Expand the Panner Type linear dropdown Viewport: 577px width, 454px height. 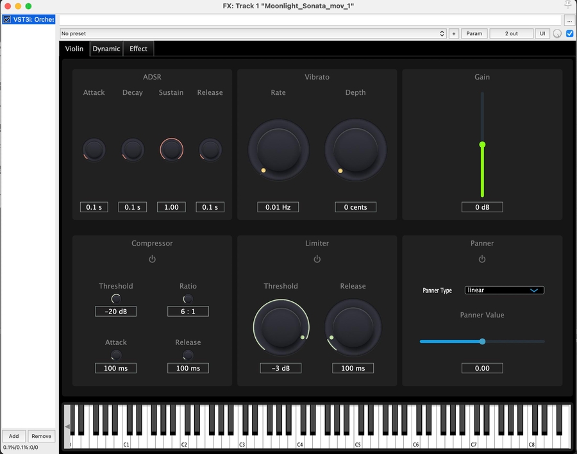click(x=504, y=290)
